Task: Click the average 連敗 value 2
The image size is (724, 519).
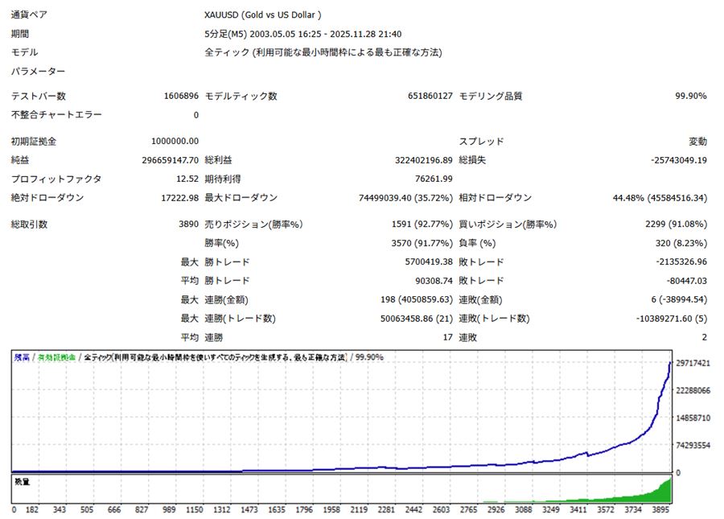Action: [x=704, y=337]
